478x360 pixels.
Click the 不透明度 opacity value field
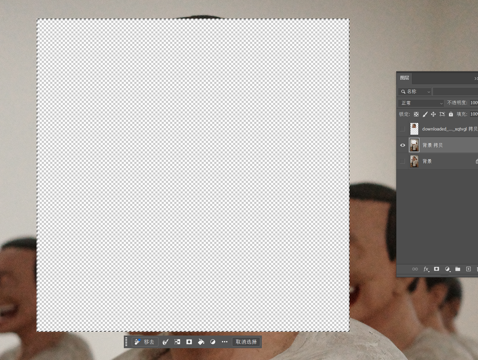point(474,103)
